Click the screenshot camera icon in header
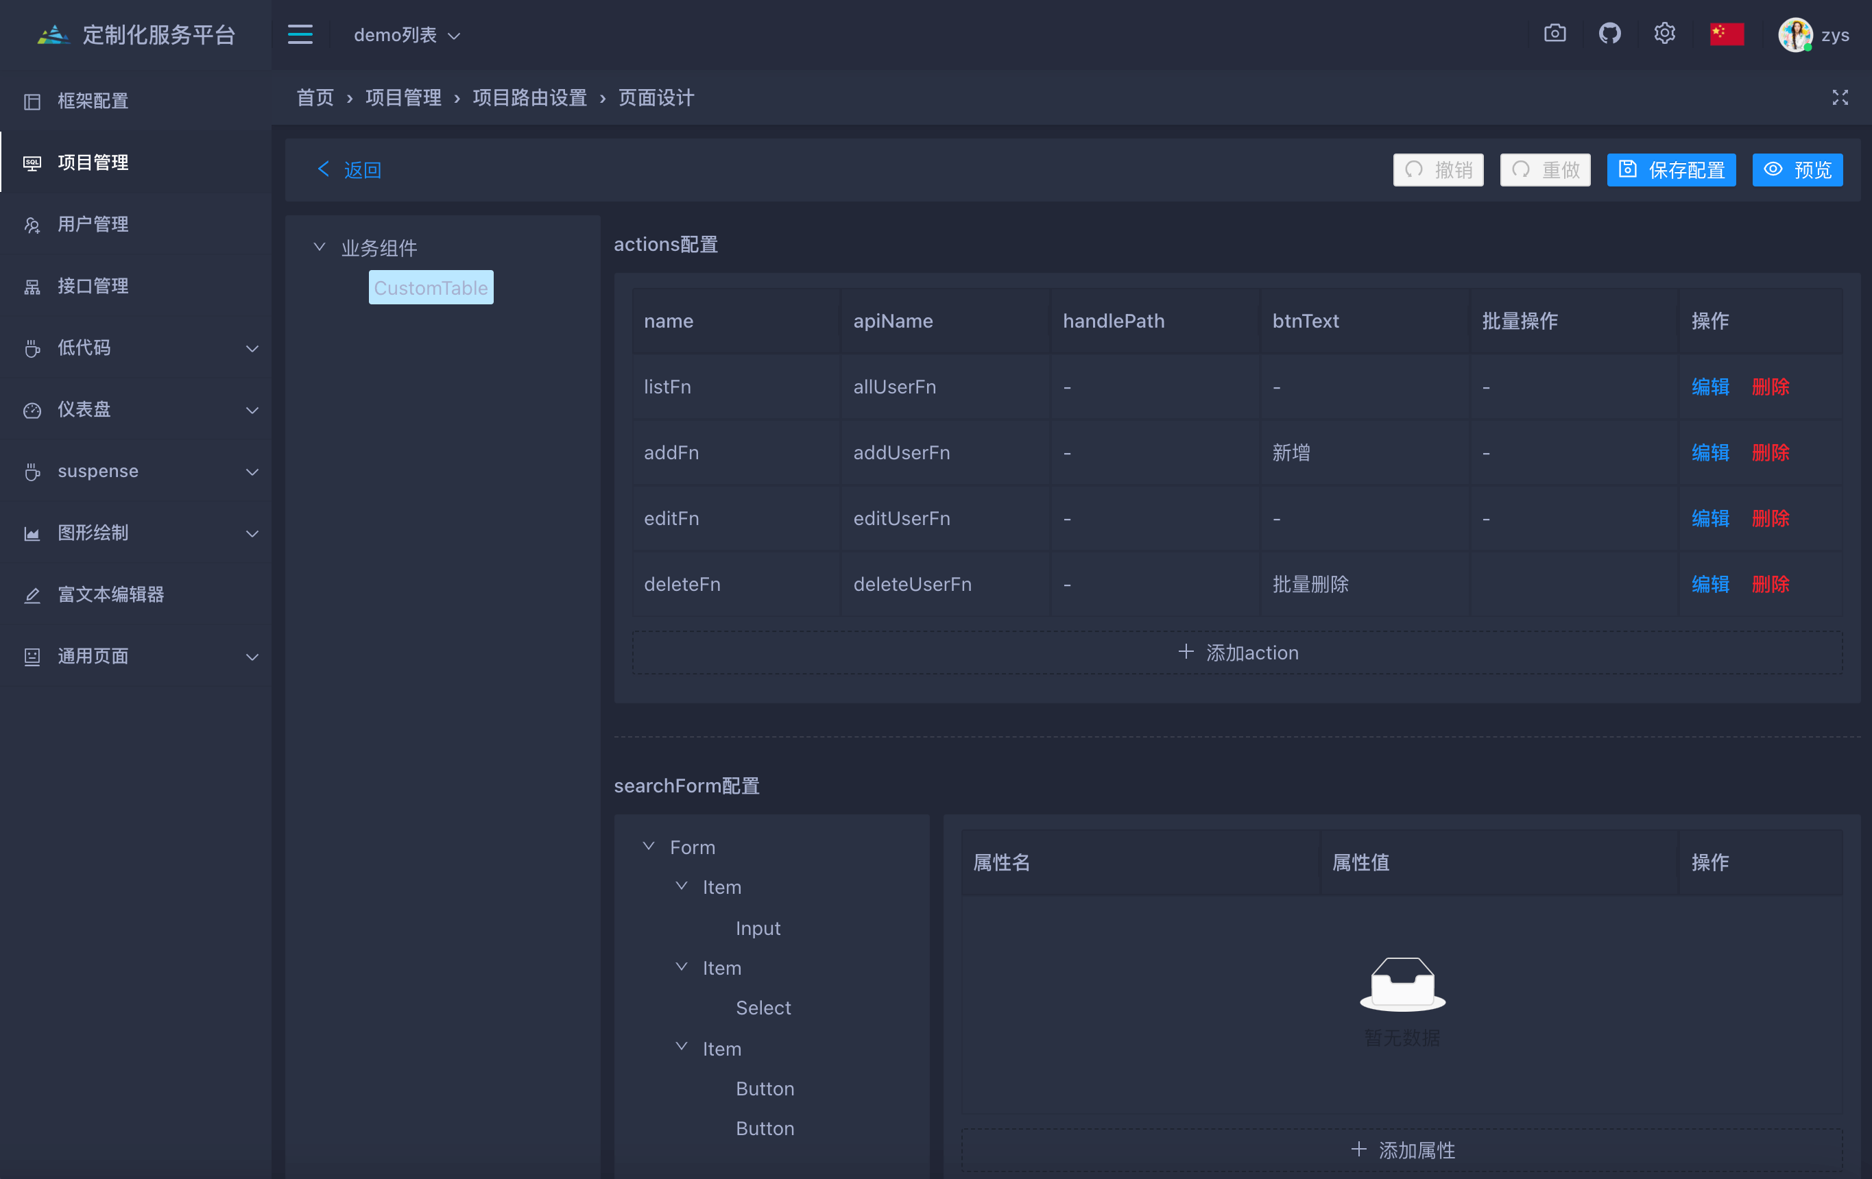The image size is (1872, 1179). pos(1555,34)
